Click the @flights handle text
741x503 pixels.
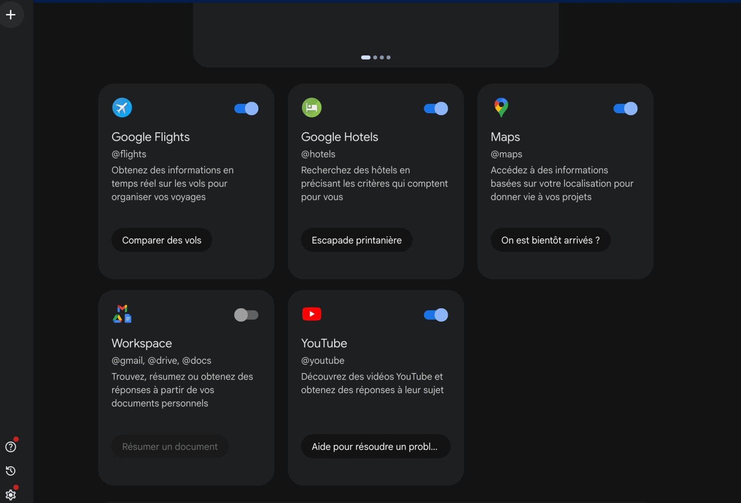coord(129,154)
